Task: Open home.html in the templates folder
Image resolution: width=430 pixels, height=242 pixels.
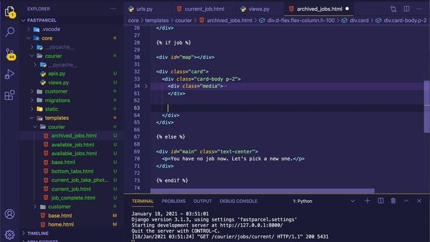Action: click(x=61, y=225)
